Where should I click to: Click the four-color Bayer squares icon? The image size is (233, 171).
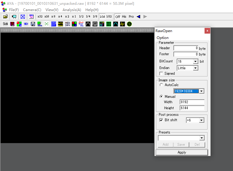(74, 24)
